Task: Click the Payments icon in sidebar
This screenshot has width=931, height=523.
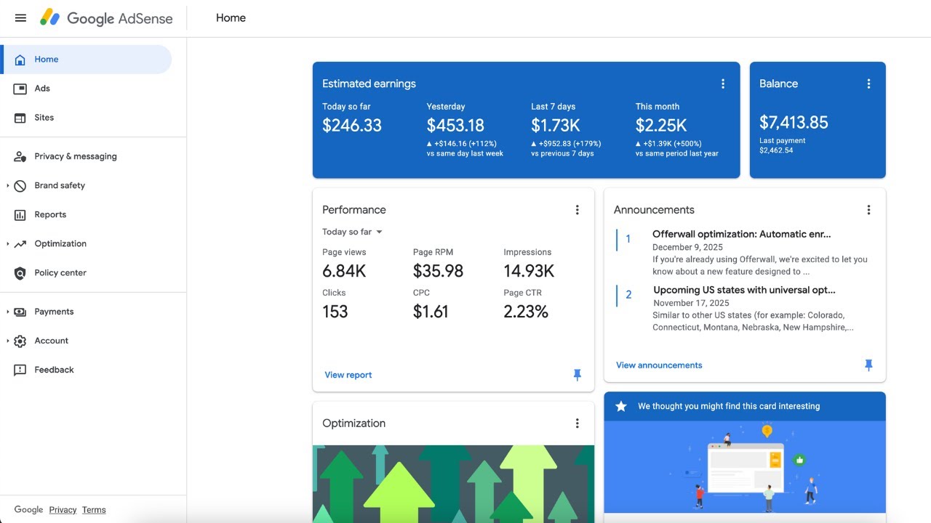Action: 20,312
